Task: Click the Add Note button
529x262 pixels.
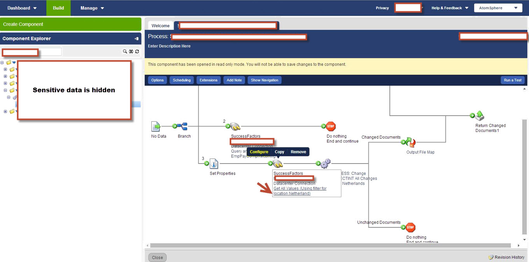Action: [234, 80]
